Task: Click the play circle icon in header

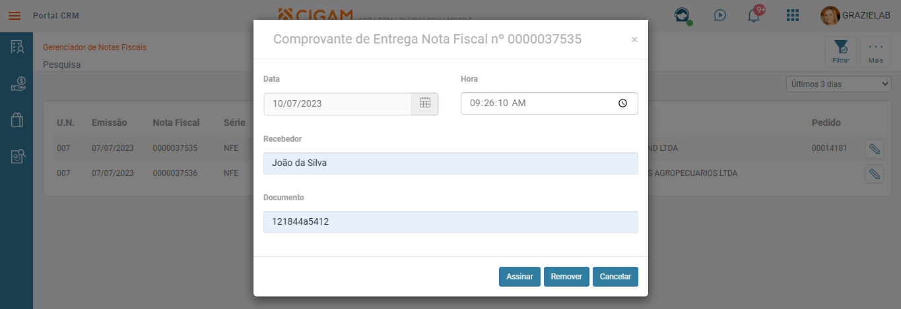Action: (x=720, y=15)
